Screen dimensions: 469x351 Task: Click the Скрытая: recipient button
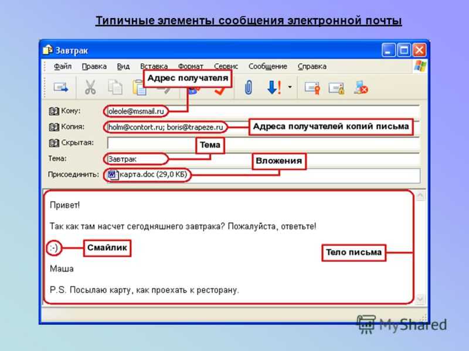[x=72, y=143]
